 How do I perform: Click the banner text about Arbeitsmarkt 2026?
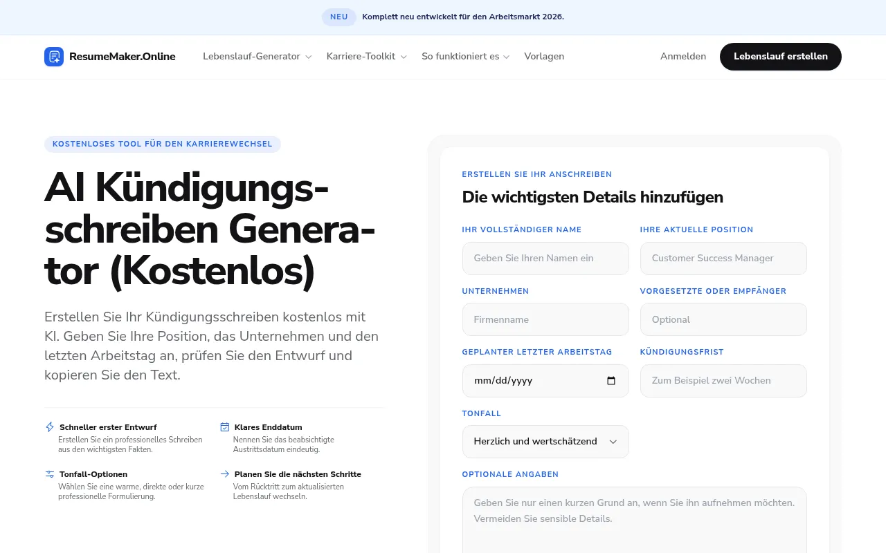point(463,17)
